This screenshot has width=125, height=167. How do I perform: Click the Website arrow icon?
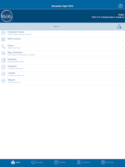tap(3, 81)
